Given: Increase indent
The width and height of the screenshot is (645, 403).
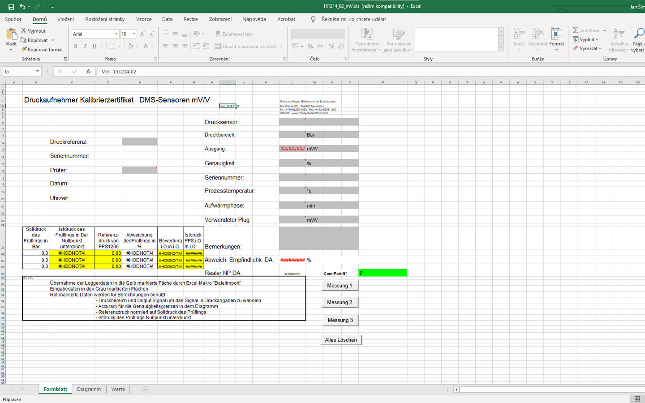Looking at the screenshot, I should tap(206, 46).
